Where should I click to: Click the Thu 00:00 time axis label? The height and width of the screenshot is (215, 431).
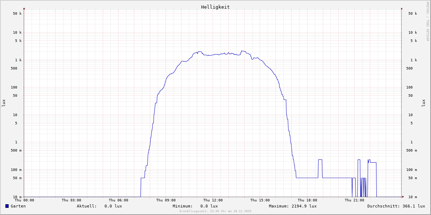click(24, 200)
